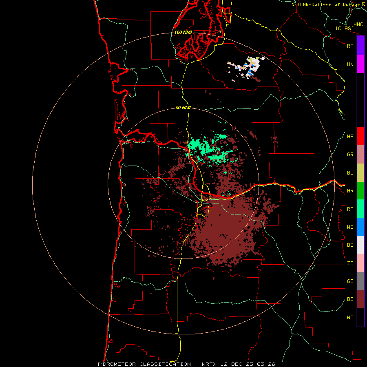This screenshot has height=367, width=367.
Task: Click the BD legend label
Action: (350, 173)
